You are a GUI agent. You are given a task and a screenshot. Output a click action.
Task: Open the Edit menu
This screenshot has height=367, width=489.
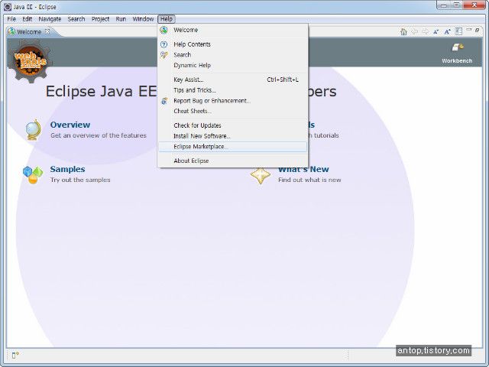tap(28, 19)
